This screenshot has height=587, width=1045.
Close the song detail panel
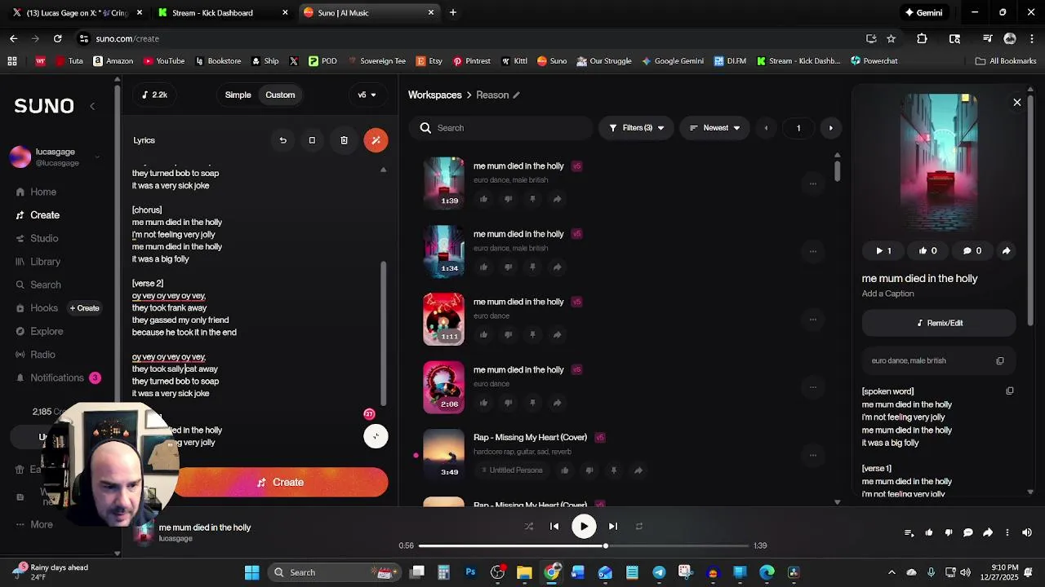click(1017, 103)
